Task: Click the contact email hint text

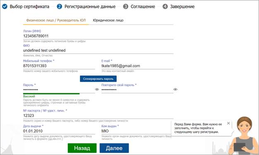Action: [118, 71]
